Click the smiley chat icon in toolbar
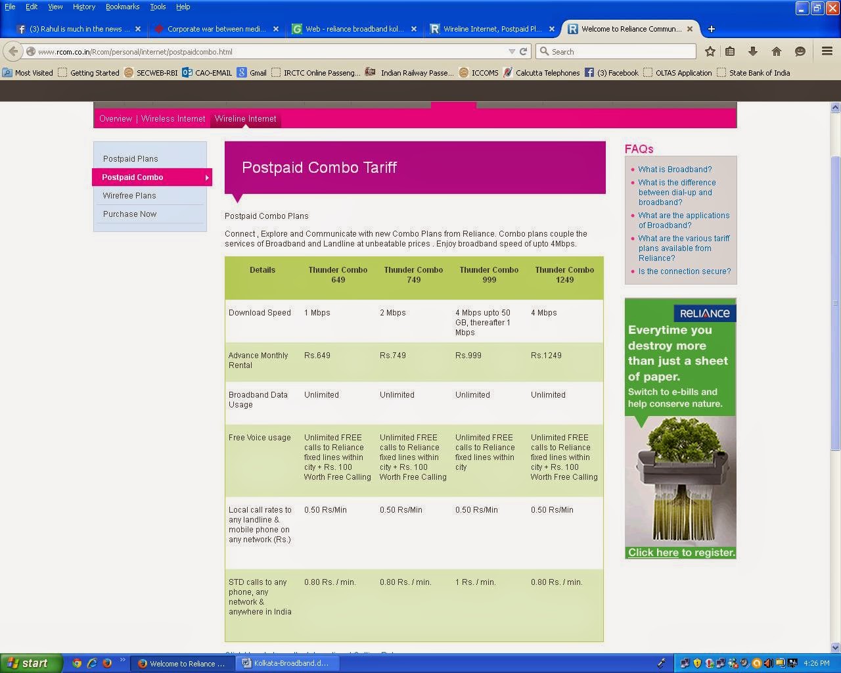Image resolution: width=841 pixels, height=673 pixels. coord(800,51)
